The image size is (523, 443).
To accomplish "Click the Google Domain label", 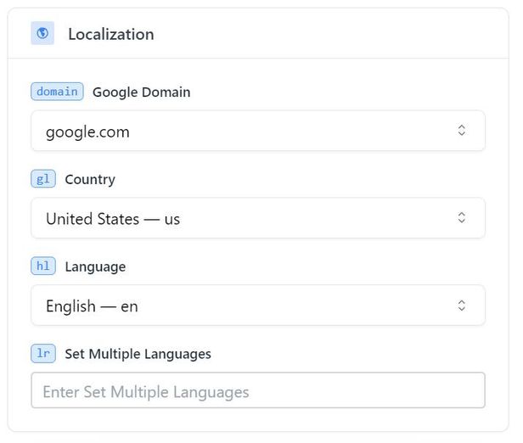I will coord(142,92).
